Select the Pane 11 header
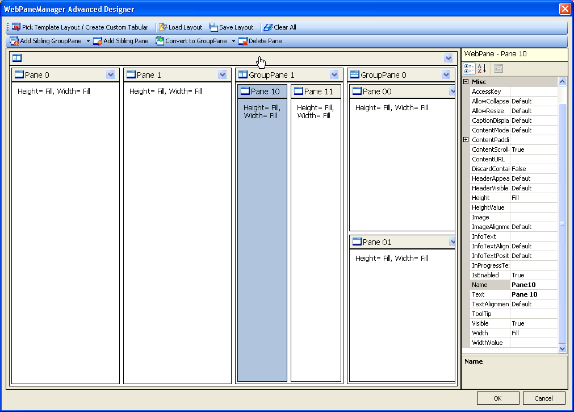574x412 pixels. click(x=316, y=91)
